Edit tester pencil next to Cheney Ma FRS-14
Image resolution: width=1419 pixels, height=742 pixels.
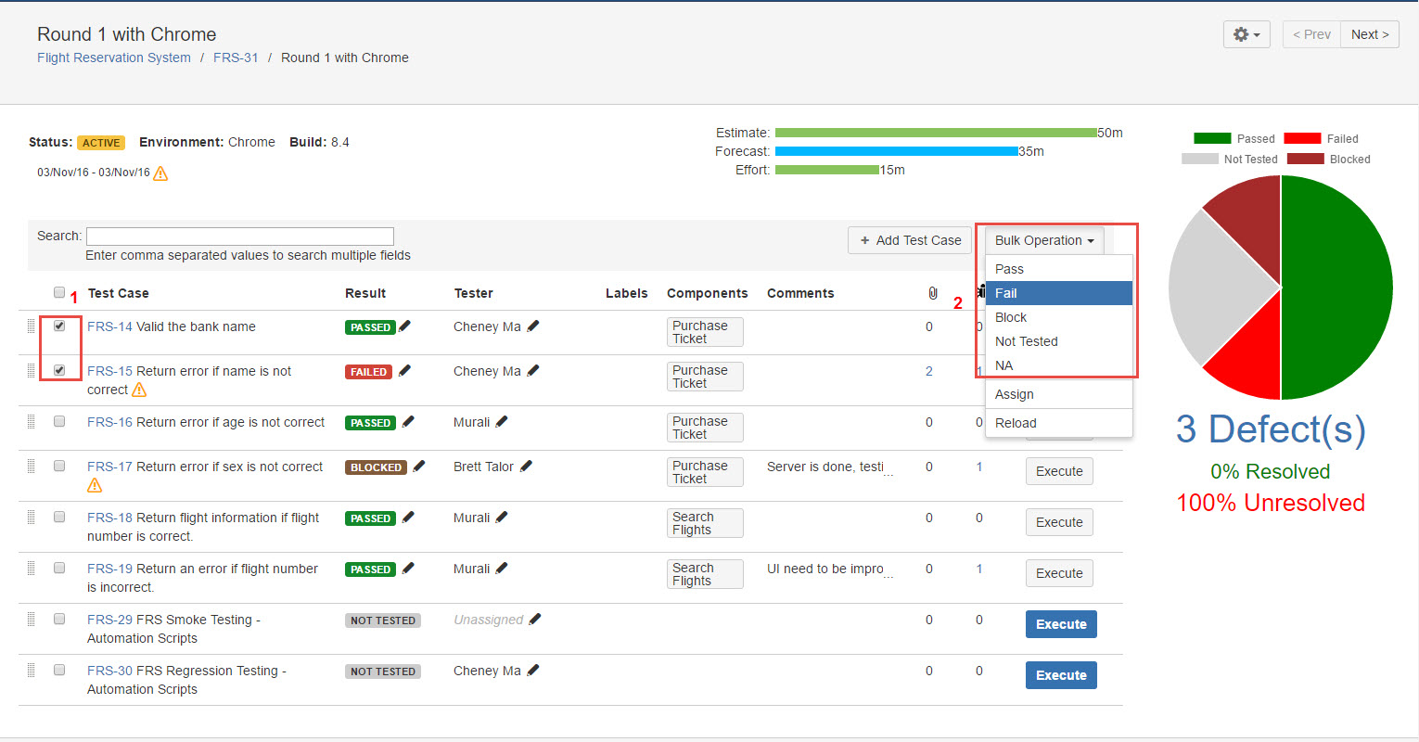point(533,326)
